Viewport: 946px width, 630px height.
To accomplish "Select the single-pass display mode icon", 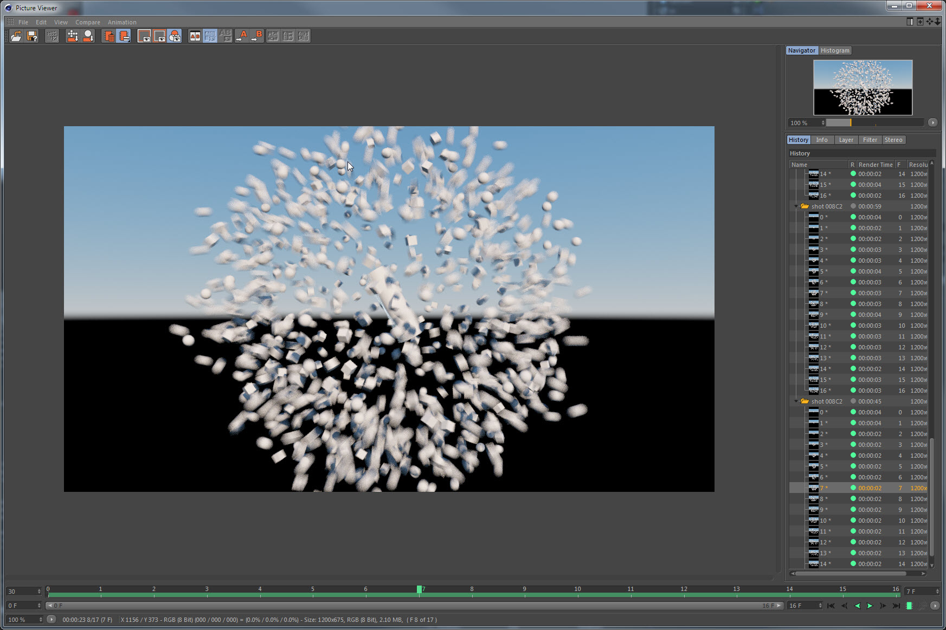I will coord(159,36).
